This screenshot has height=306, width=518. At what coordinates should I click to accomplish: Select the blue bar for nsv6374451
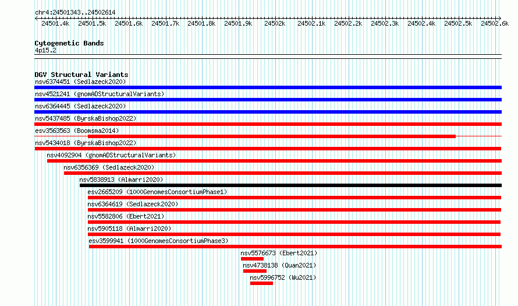click(268, 87)
